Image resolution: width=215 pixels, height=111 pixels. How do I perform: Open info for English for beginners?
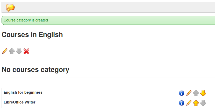pyautogui.click(x=182, y=93)
